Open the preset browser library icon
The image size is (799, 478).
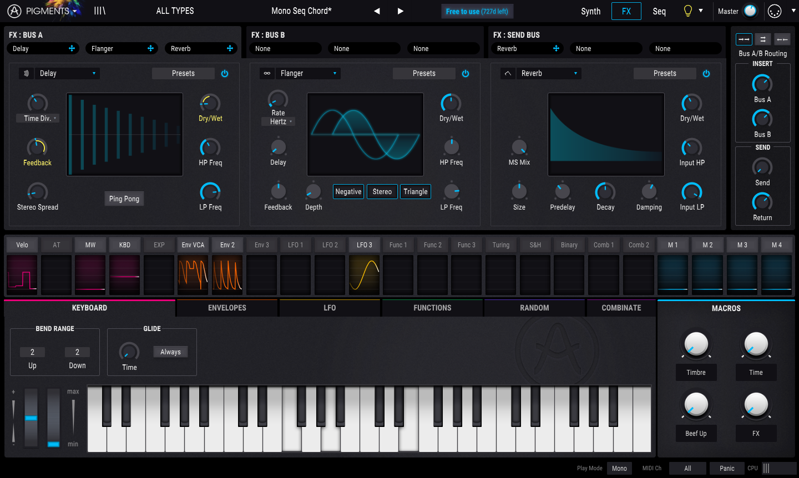point(100,11)
